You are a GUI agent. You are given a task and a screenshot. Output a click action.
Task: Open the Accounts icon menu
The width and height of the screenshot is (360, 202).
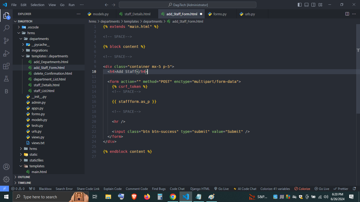pyautogui.click(x=6, y=167)
